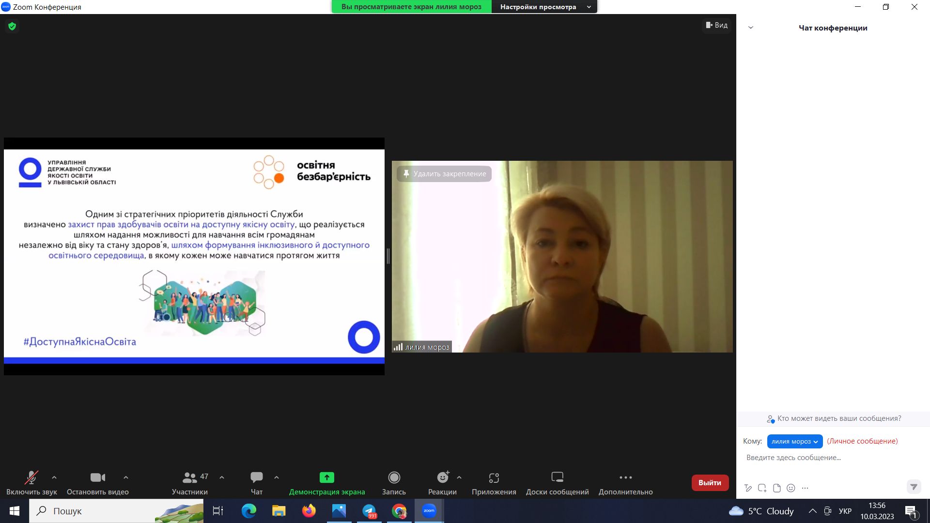930x523 pixels.
Task: Click Чат конференции panel title
Action: click(x=833, y=28)
